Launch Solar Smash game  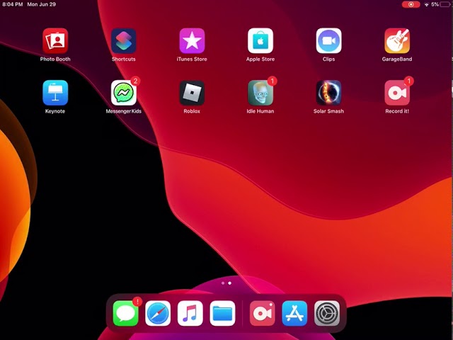[328, 93]
